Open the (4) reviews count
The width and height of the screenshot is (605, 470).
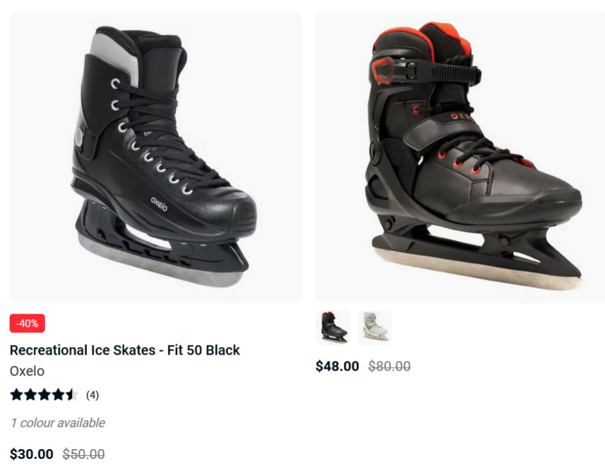click(92, 395)
